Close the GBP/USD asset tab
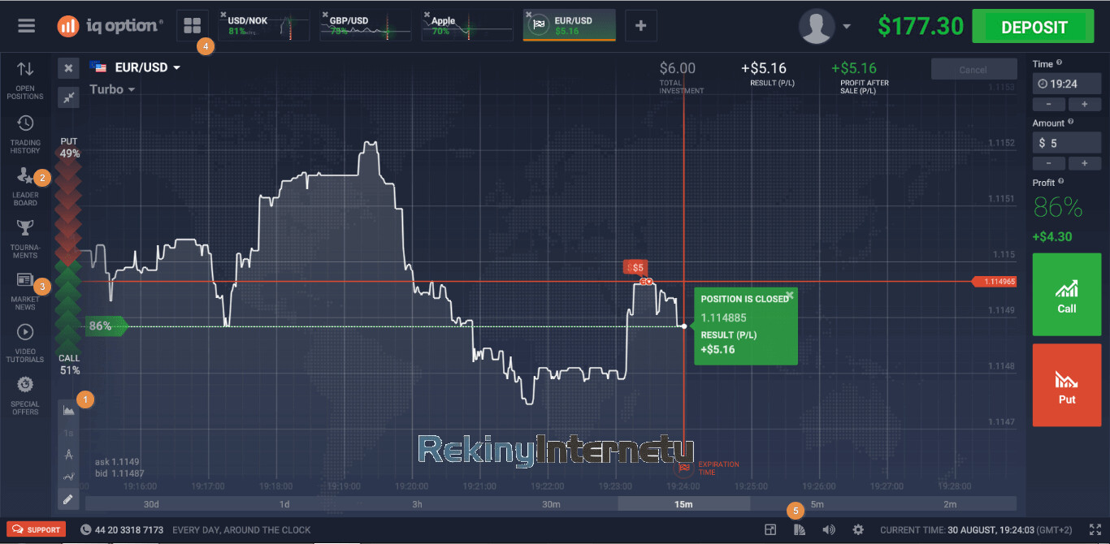This screenshot has height=544, width=1110. pyautogui.click(x=325, y=15)
